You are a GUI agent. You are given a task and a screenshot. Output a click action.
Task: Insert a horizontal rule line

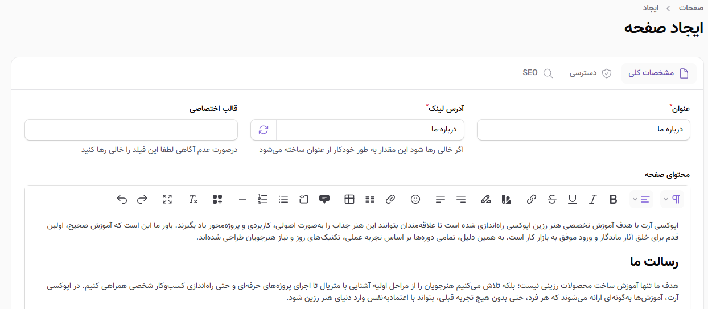[x=242, y=199]
